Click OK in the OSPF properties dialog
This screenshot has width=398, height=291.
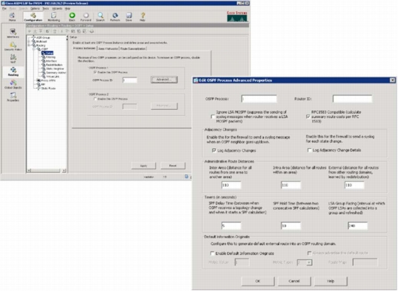(257, 281)
